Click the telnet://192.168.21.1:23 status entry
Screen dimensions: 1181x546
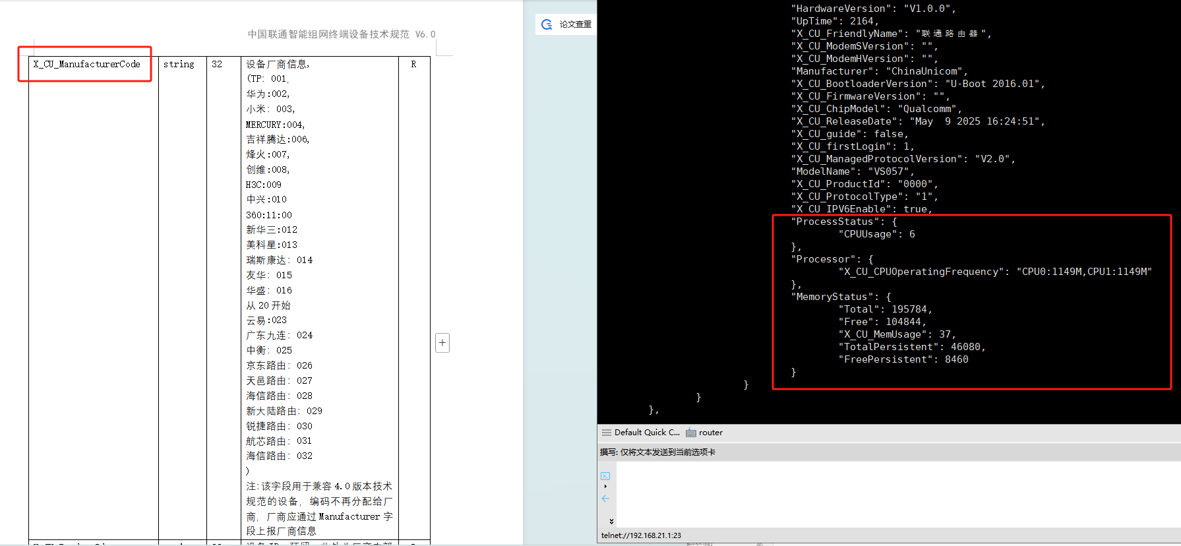(641, 535)
